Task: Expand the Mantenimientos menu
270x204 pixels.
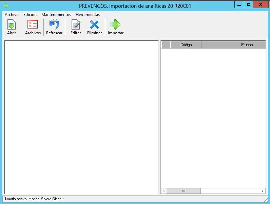Action: coord(56,15)
